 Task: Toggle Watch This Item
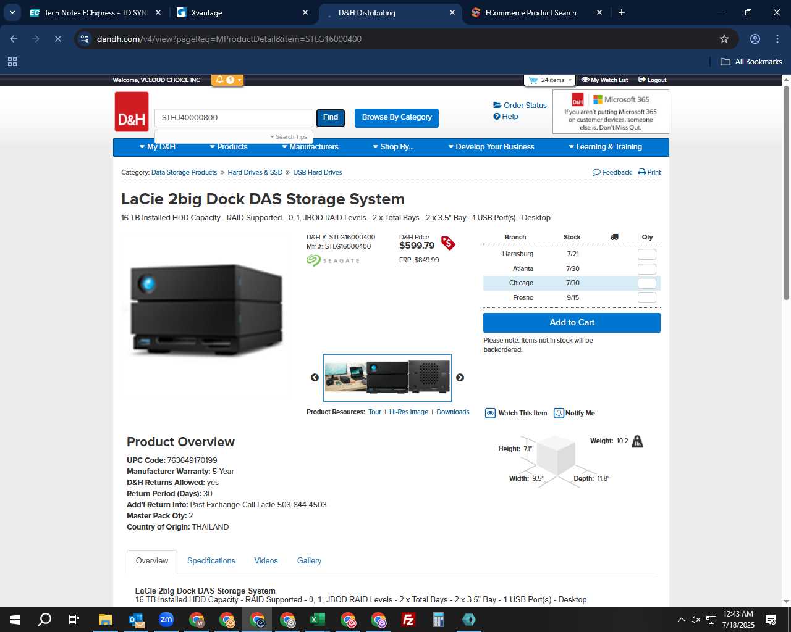[x=516, y=414]
